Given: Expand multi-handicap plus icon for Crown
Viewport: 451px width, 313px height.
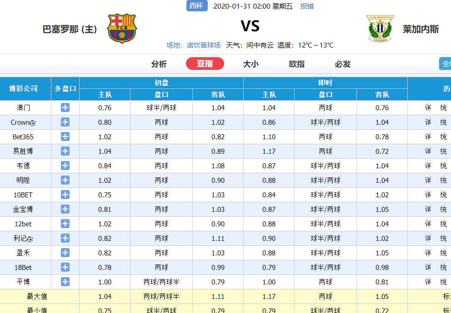Looking at the screenshot, I should pos(65,122).
